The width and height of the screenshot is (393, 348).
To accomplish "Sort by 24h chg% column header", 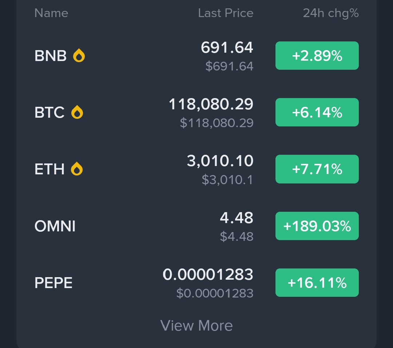I will [331, 13].
